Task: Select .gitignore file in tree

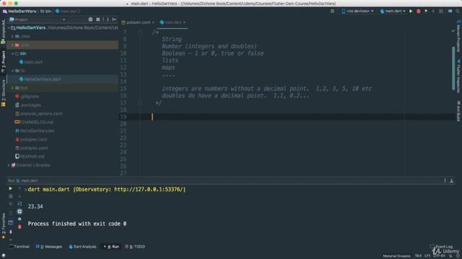Action: pyautogui.click(x=27, y=96)
